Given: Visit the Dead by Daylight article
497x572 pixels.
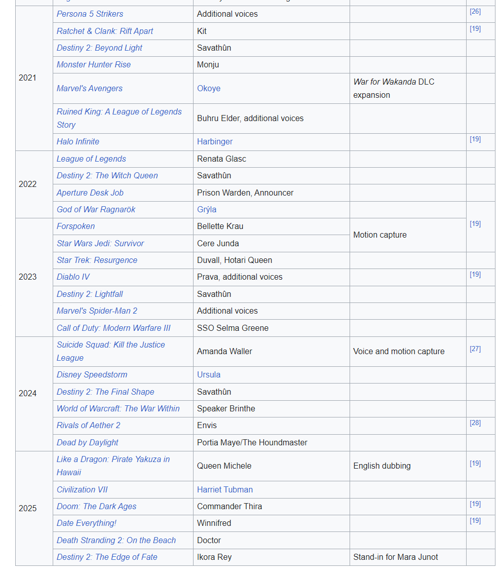Looking at the screenshot, I should coord(88,442).
